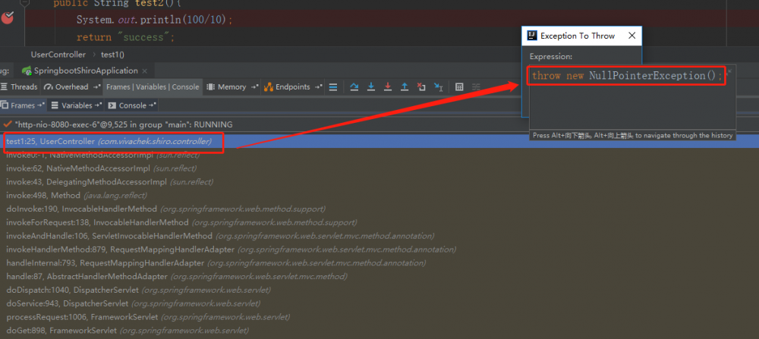Click the Trace Current Stream Chain icon

pyautogui.click(x=477, y=87)
